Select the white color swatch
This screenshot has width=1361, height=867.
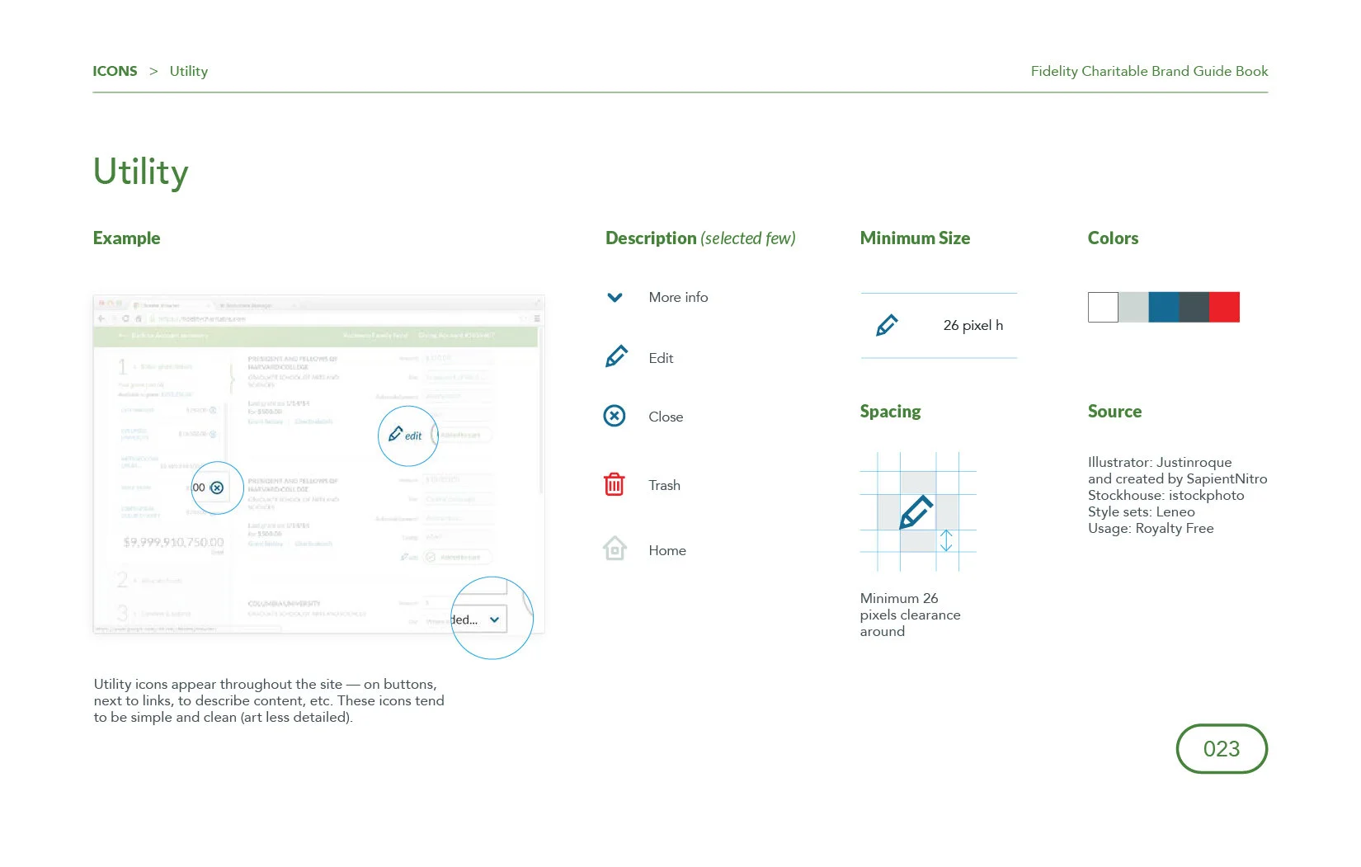[1103, 307]
